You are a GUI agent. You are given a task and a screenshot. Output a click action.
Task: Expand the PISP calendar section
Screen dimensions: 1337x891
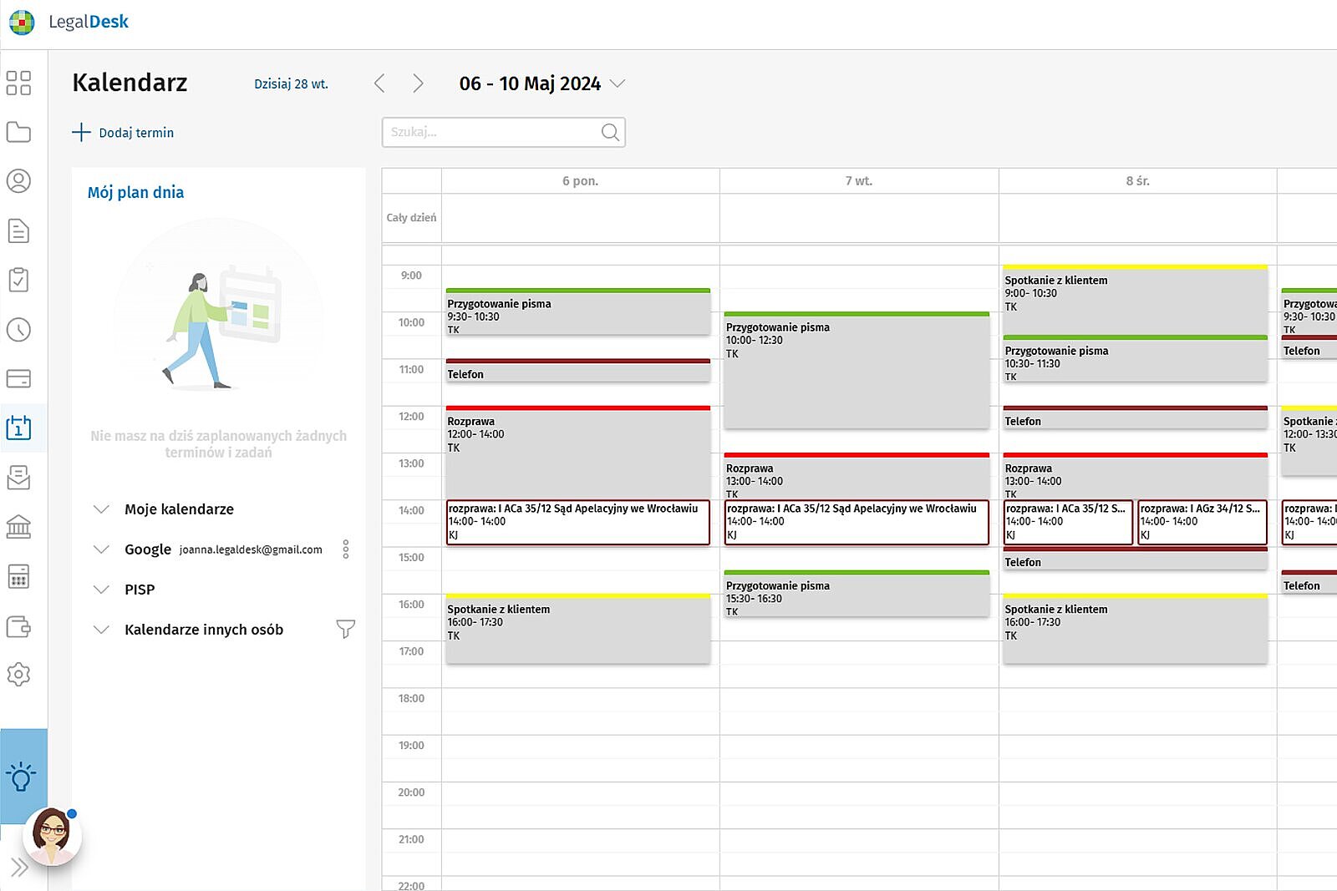pyautogui.click(x=101, y=590)
